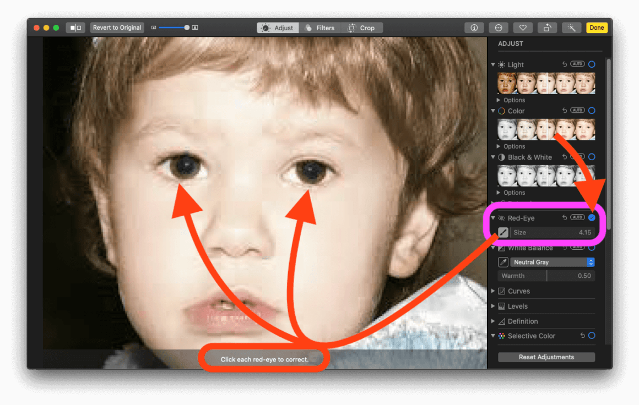Click Revert to Original
The height and width of the screenshot is (405, 639).
pyautogui.click(x=117, y=28)
